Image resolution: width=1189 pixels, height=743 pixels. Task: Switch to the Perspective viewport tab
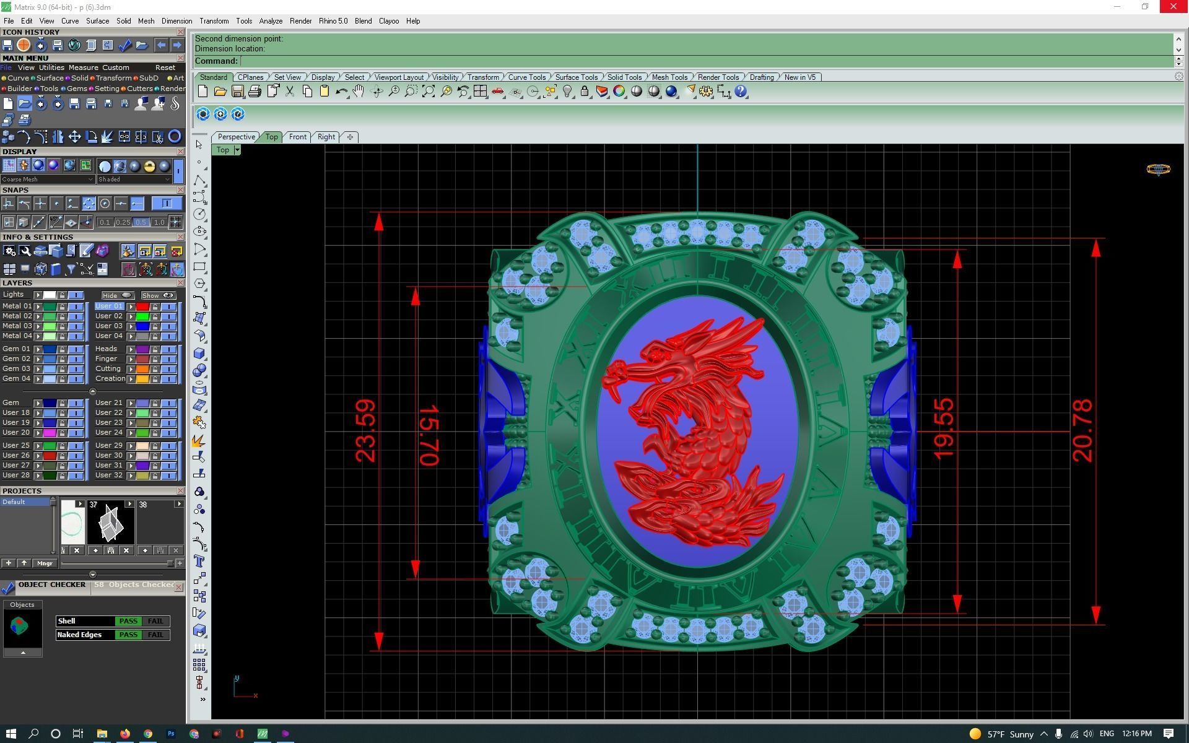236,137
